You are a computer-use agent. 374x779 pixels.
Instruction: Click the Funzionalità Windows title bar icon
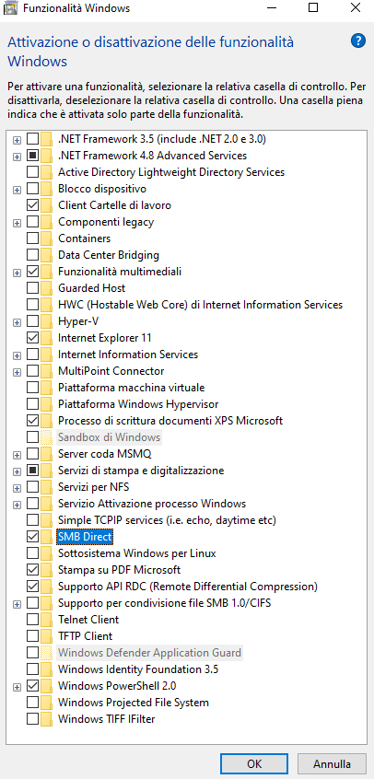pyautogui.click(x=11, y=8)
